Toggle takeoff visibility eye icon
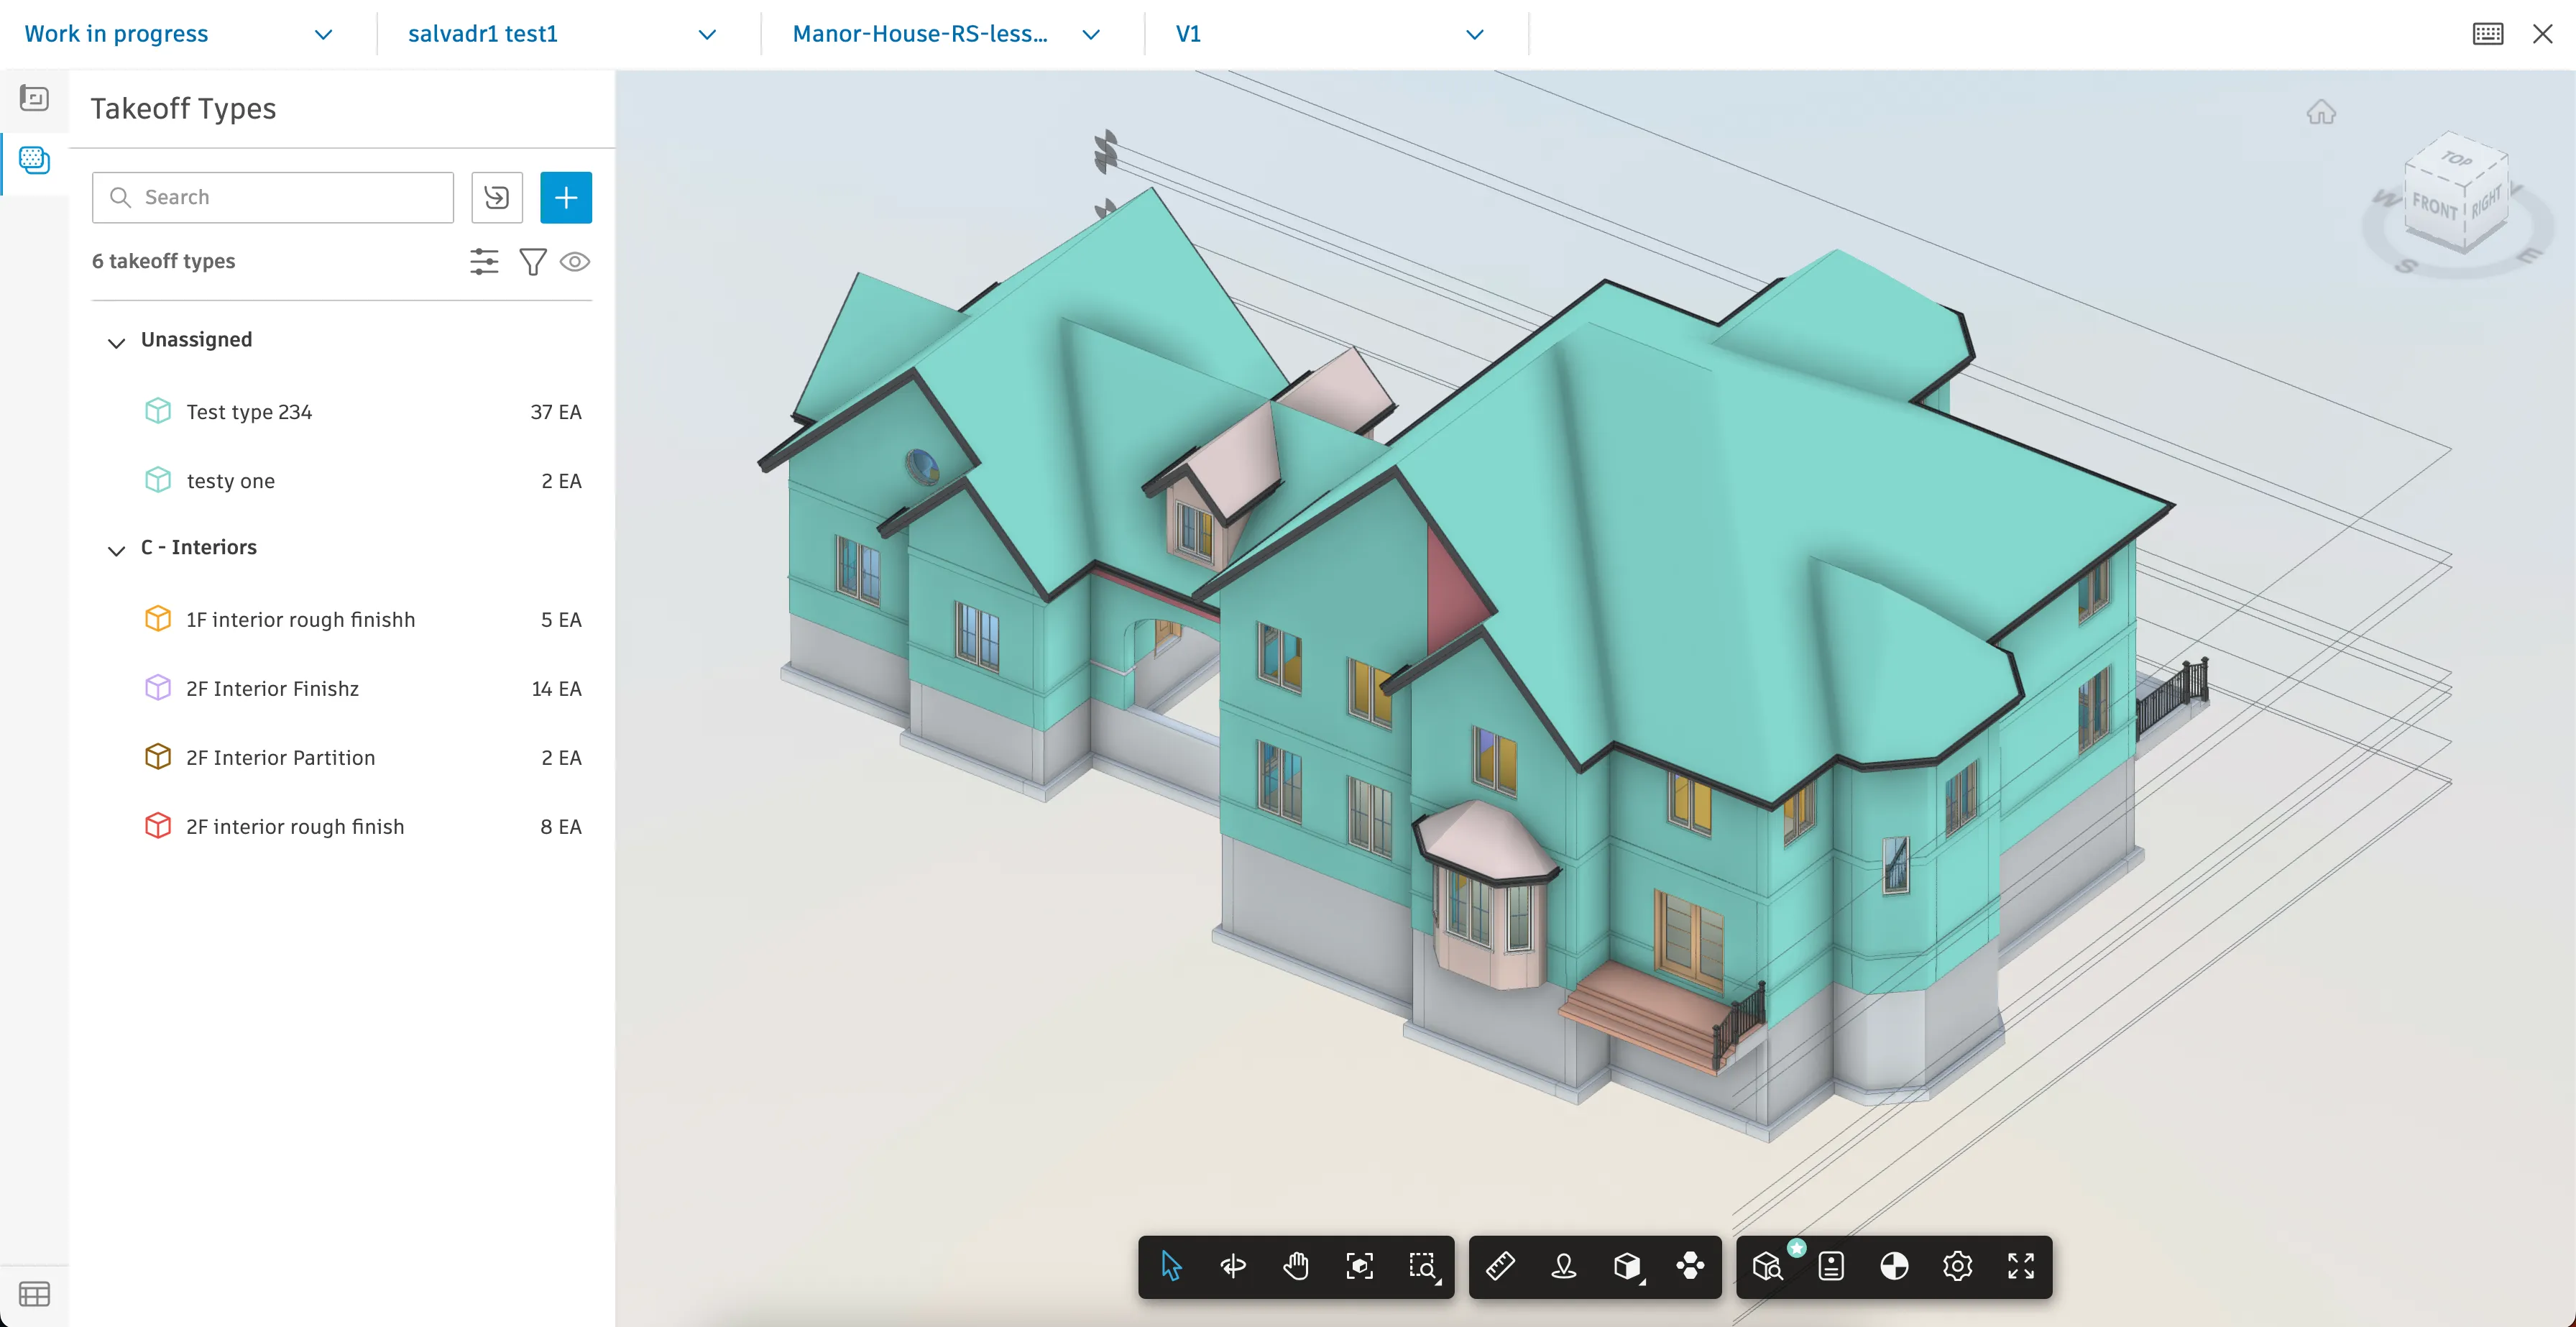This screenshot has height=1327, width=2576. tap(575, 262)
